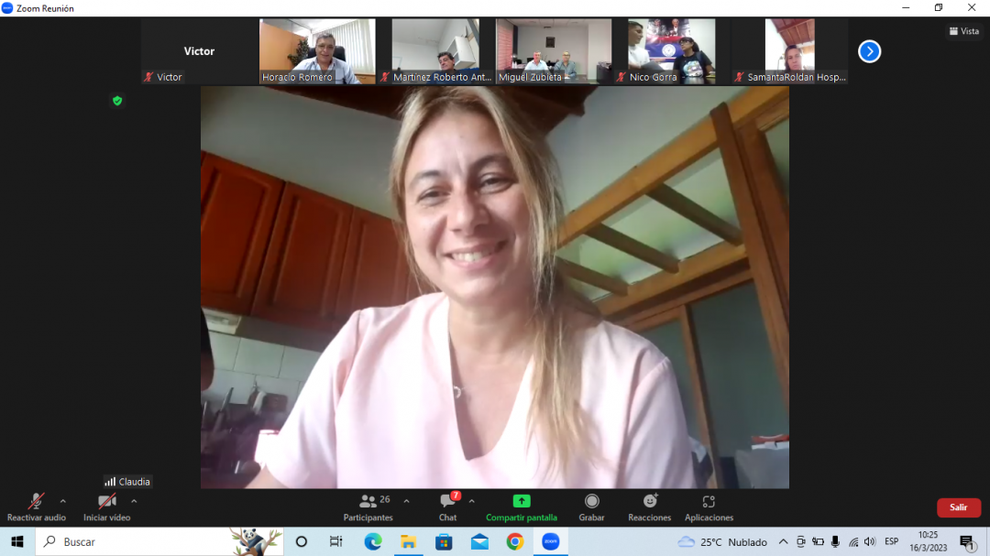Open the battery status tray icon

click(x=818, y=541)
